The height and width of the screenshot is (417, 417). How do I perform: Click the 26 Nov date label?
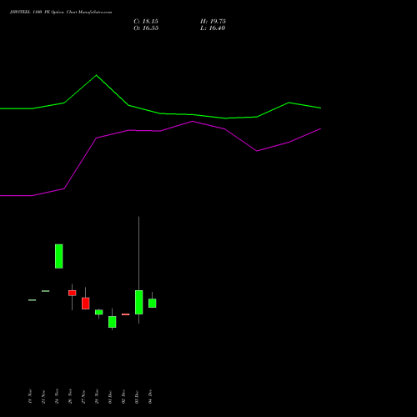pos(70,397)
